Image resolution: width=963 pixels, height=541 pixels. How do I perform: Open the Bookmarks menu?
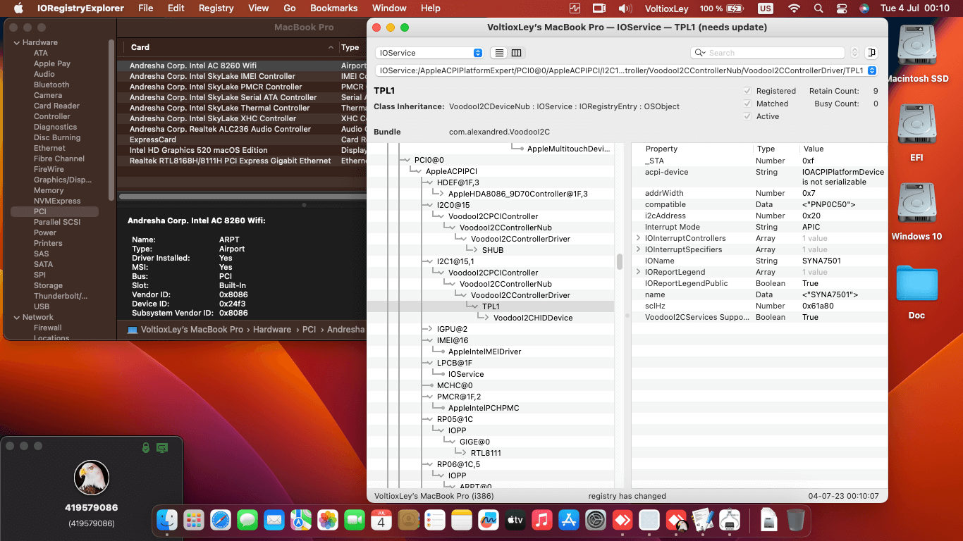pos(334,8)
